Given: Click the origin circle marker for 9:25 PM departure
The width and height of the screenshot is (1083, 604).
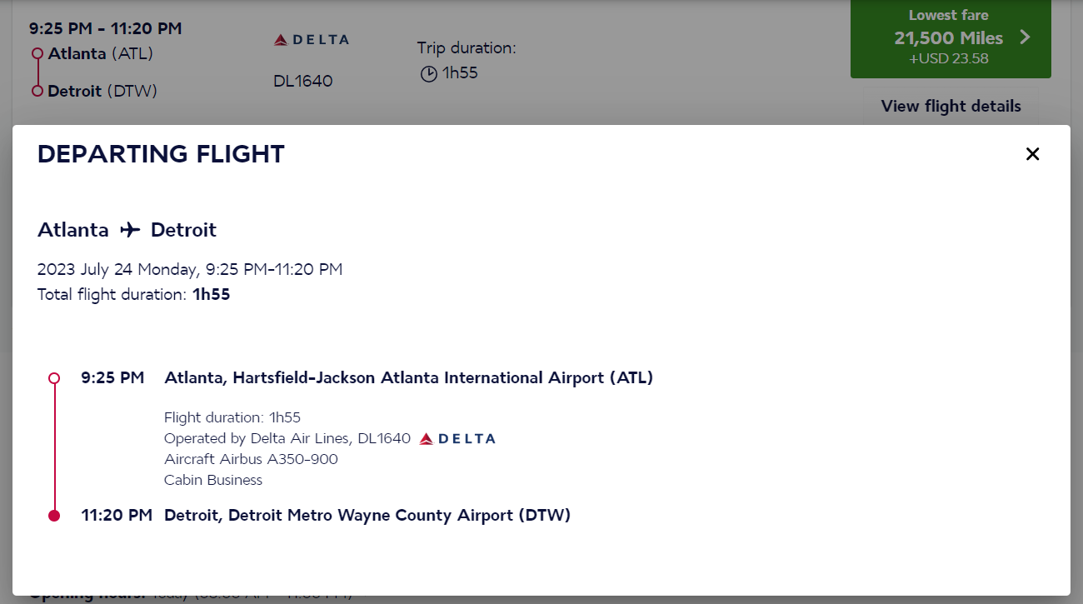Looking at the screenshot, I should click(x=54, y=377).
